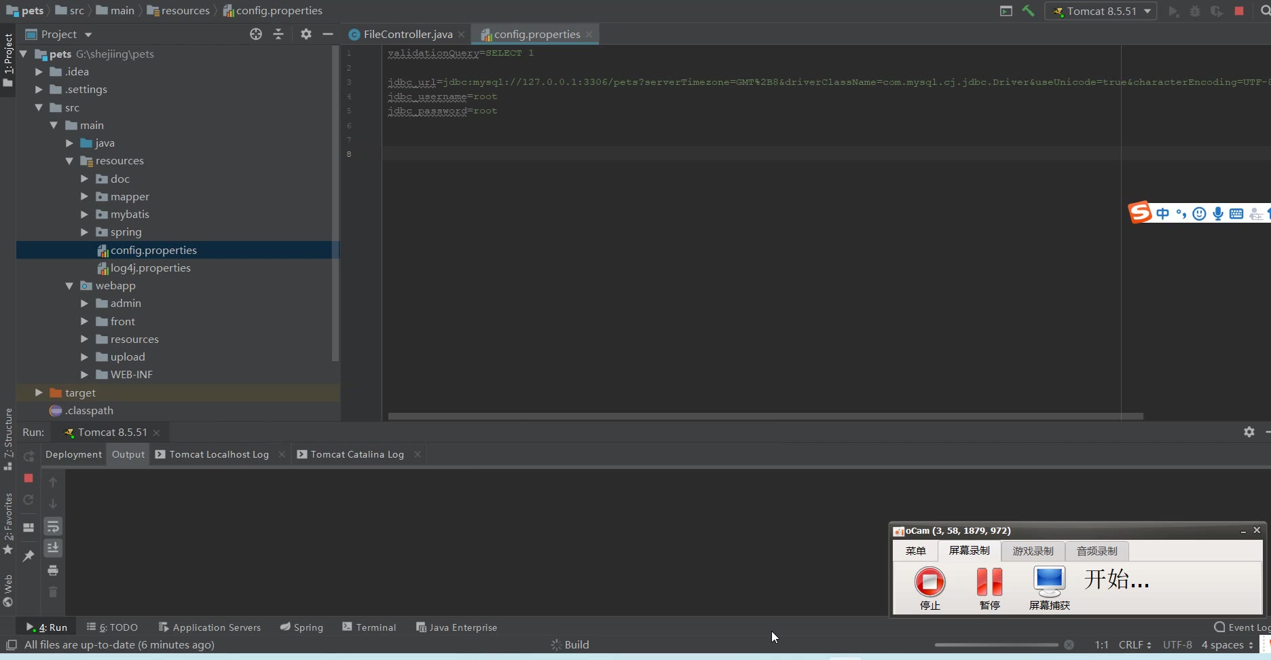Toggle soft-wrap in Run output
The width and height of the screenshot is (1271, 660).
pos(53,526)
